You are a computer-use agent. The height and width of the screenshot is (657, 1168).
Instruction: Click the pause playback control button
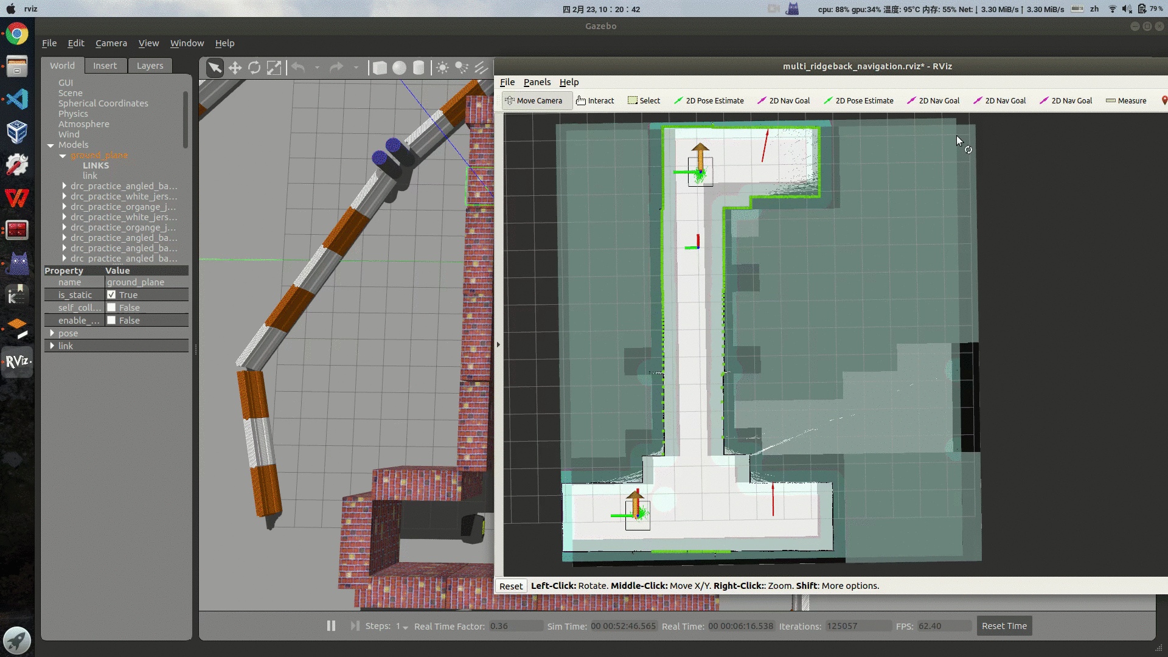coord(330,626)
